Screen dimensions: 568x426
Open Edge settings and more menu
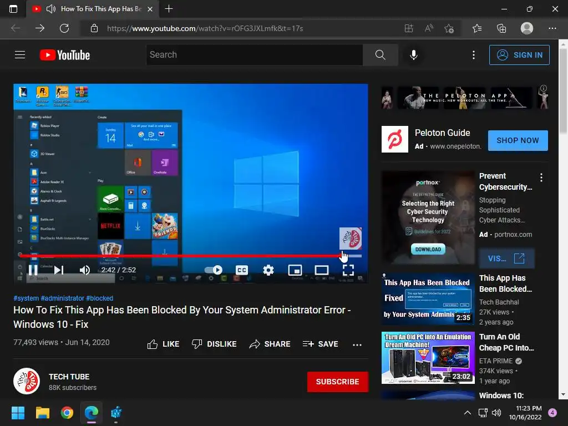click(x=552, y=28)
